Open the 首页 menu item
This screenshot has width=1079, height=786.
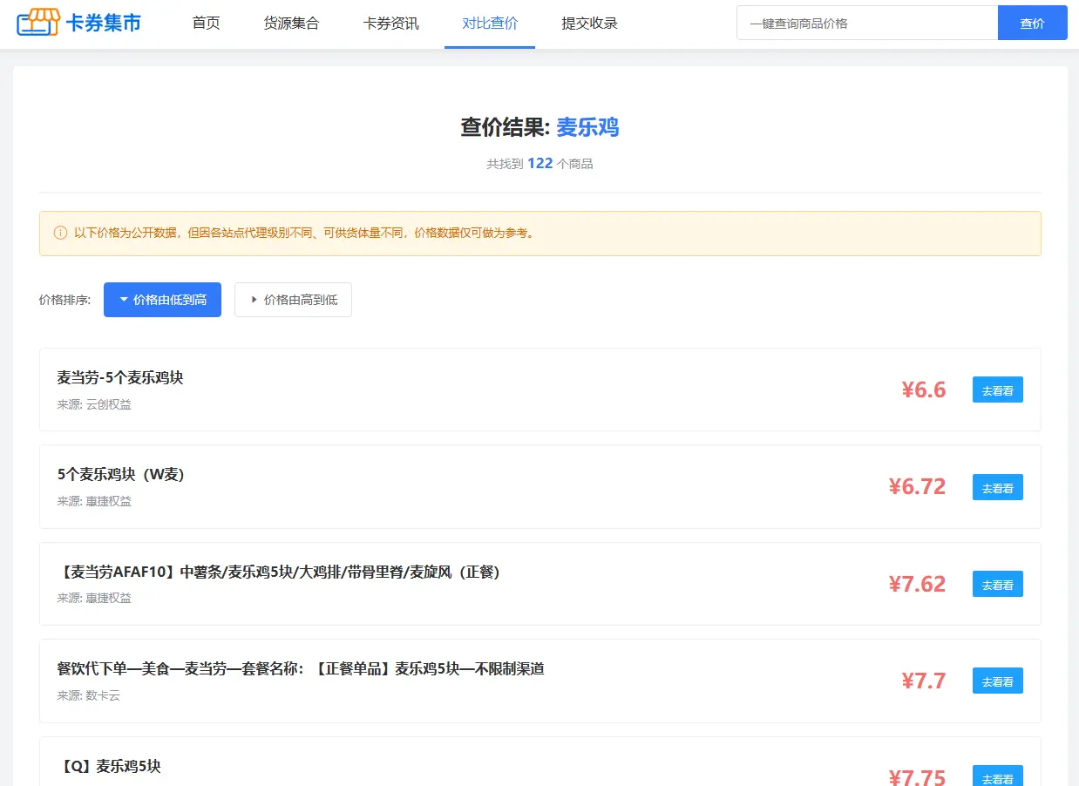pyautogui.click(x=207, y=24)
